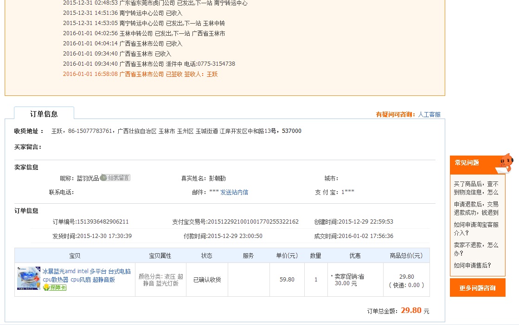The image size is (519, 325).
Task: Select item total cell 29.80 (快递: 0.00)
Action: pos(406,281)
